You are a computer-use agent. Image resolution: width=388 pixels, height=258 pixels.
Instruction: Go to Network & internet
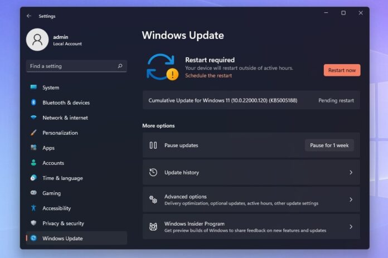coord(76,118)
